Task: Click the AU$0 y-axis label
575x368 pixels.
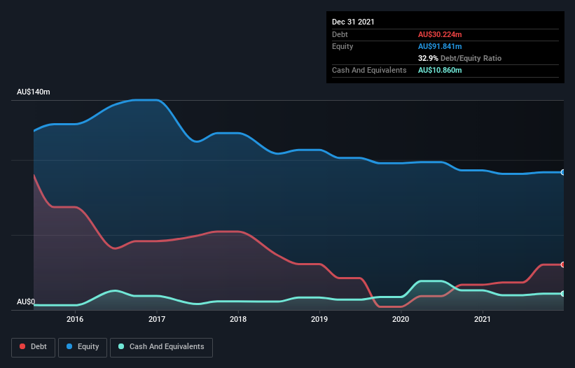Action: pyautogui.click(x=26, y=302)
